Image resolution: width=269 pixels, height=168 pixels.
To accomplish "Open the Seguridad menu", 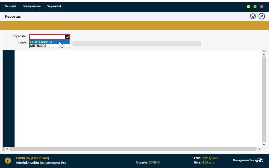I will (x=54, y=6).
